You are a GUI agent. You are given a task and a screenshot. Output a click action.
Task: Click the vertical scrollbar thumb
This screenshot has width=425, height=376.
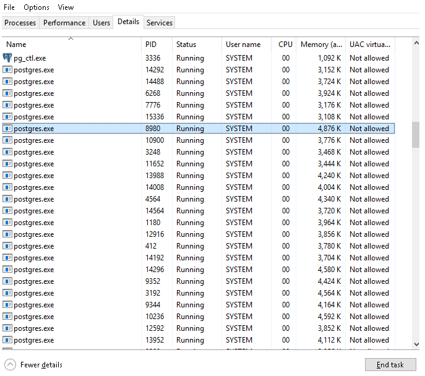(416, 135)
